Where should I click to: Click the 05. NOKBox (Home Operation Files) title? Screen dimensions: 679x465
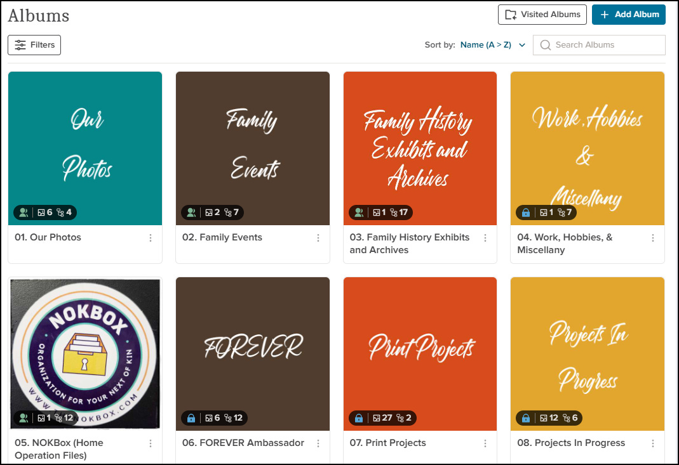[x=59, y=449]
